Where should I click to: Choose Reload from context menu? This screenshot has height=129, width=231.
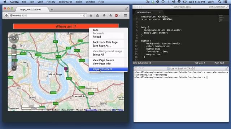[108, 37]
